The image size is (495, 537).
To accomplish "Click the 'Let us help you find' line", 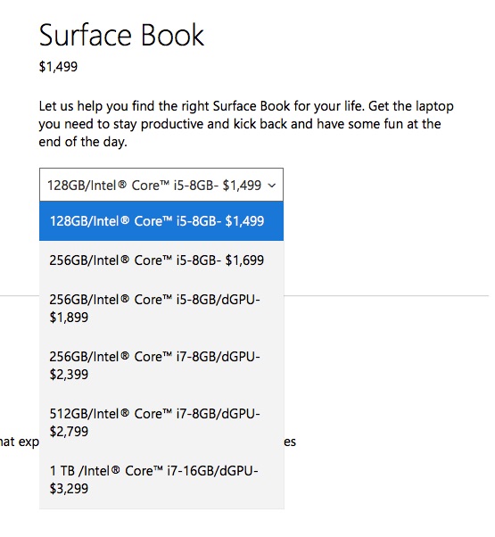I will click(246, 106).
